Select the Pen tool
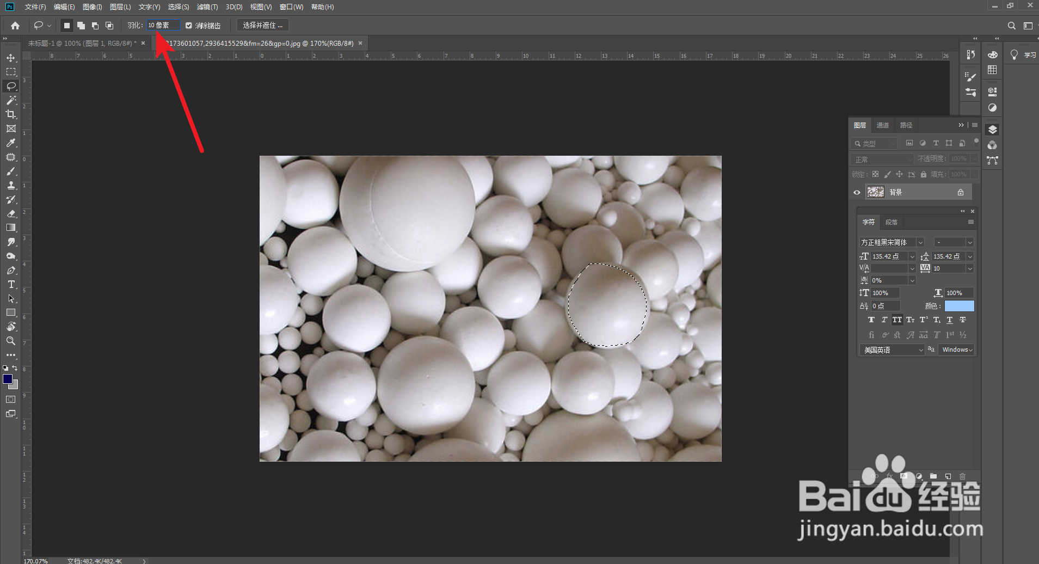The width and height of the screenshot is (1039, 564). 11,270
